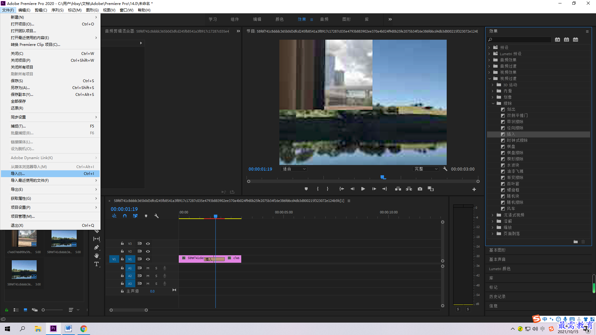Screen dimensions: 596x335
Task: Open program monitor settings wrench
Action: click(x=445, y=169)
